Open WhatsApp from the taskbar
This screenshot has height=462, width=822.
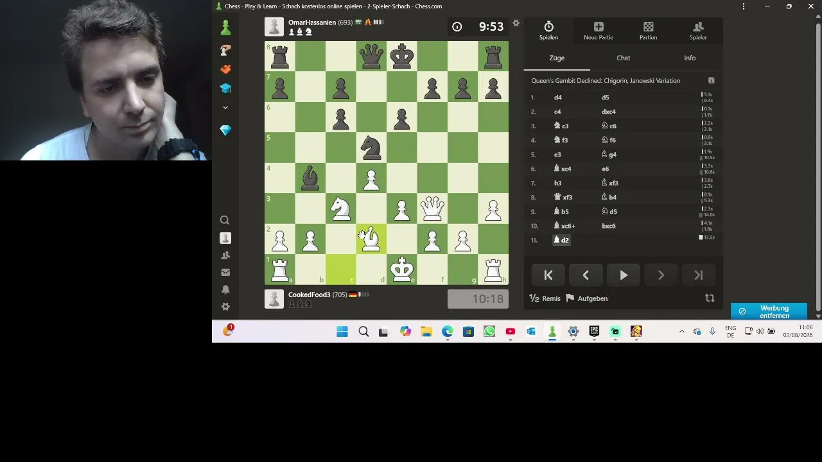pyautogui.click(x=489, y=332)
